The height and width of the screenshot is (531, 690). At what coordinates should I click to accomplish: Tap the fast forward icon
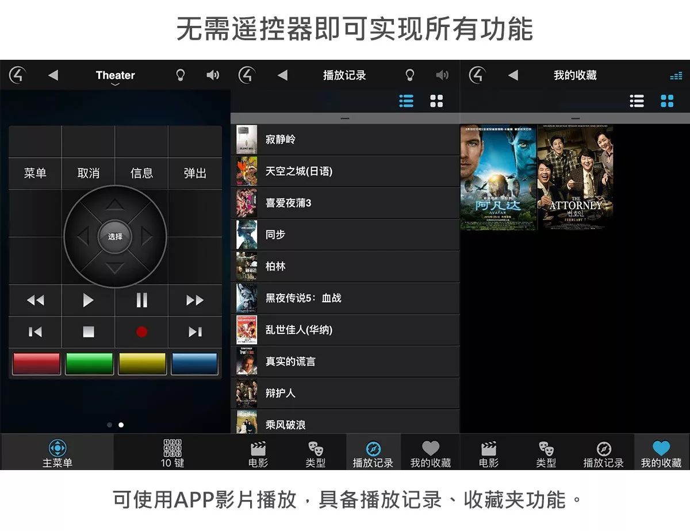(x=195, y=300)
